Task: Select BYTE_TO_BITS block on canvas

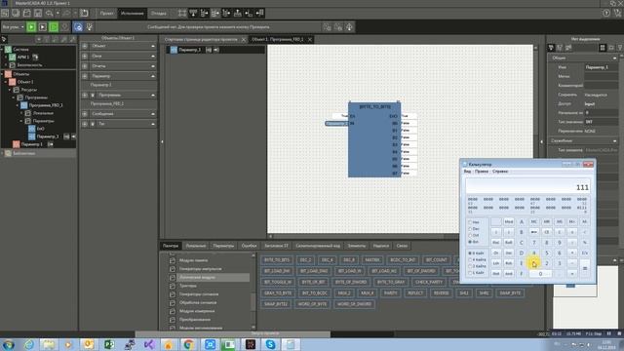Action: pyautogui.click(x=374, y=139)
